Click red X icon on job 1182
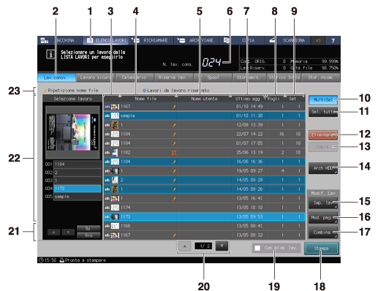378x291 pixels. click(x=174, y=153)
